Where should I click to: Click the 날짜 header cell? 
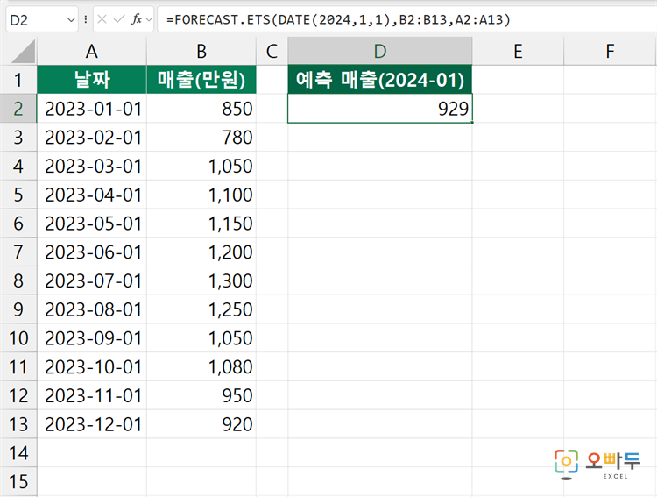[92, 80]
